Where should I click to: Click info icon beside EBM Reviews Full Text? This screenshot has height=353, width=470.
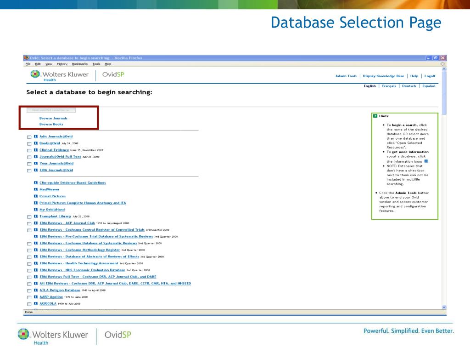click(36, 277)
